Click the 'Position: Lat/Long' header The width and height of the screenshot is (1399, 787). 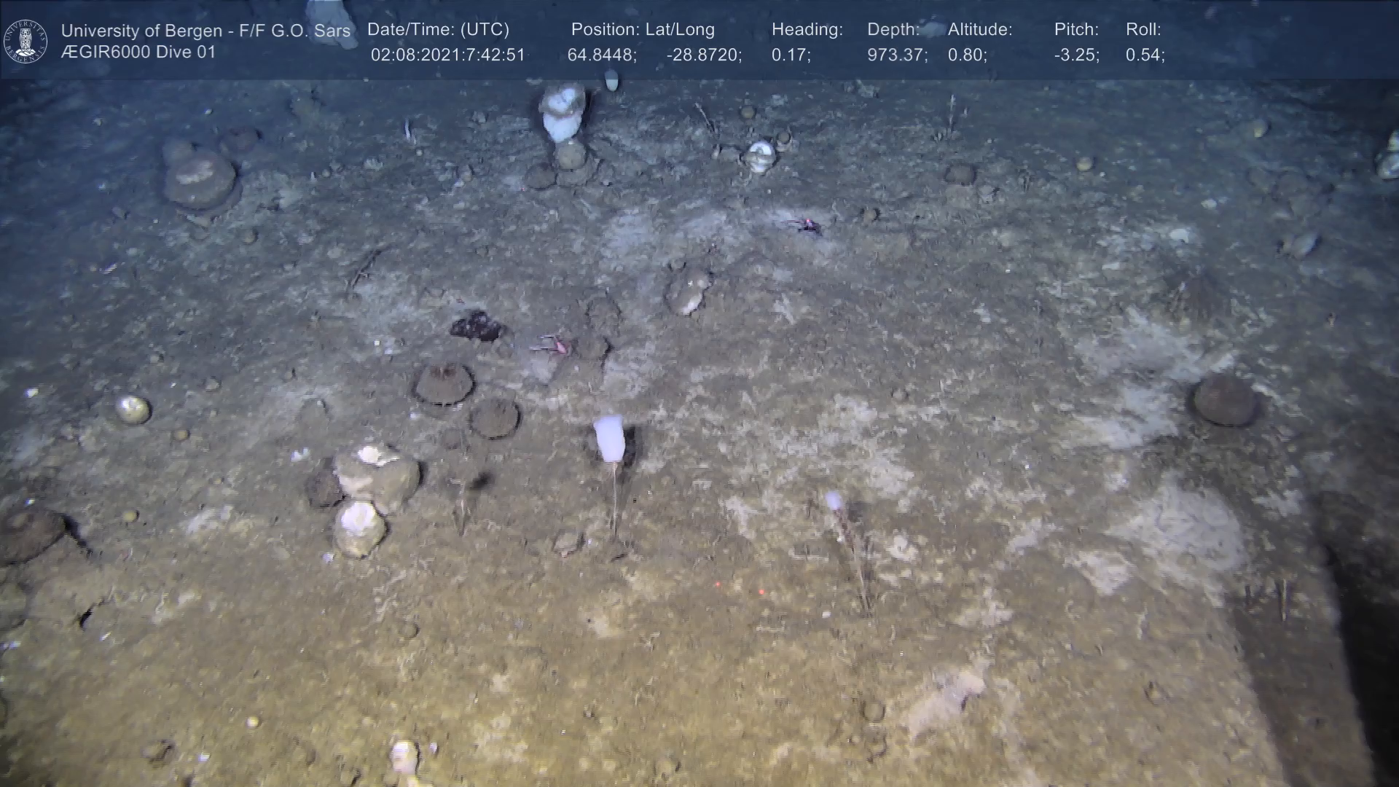643,30
